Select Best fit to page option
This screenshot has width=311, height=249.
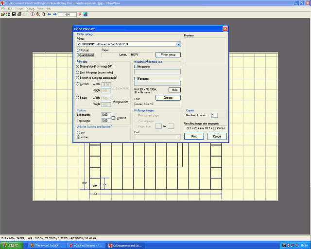point(78,72)
